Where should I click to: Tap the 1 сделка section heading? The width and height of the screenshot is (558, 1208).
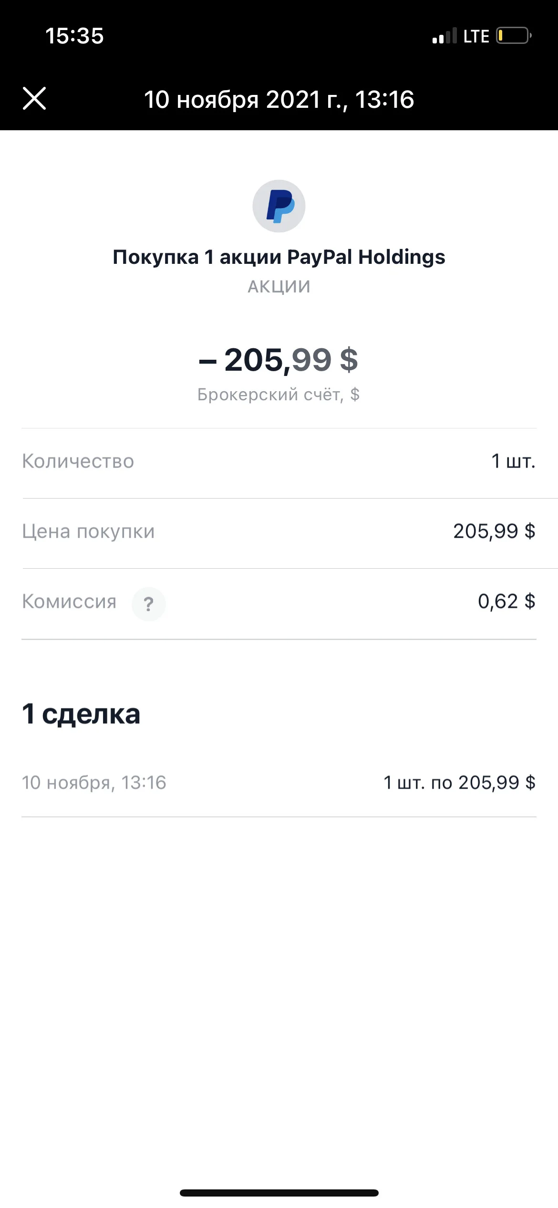pyautogui.click(x=81, y=714)
